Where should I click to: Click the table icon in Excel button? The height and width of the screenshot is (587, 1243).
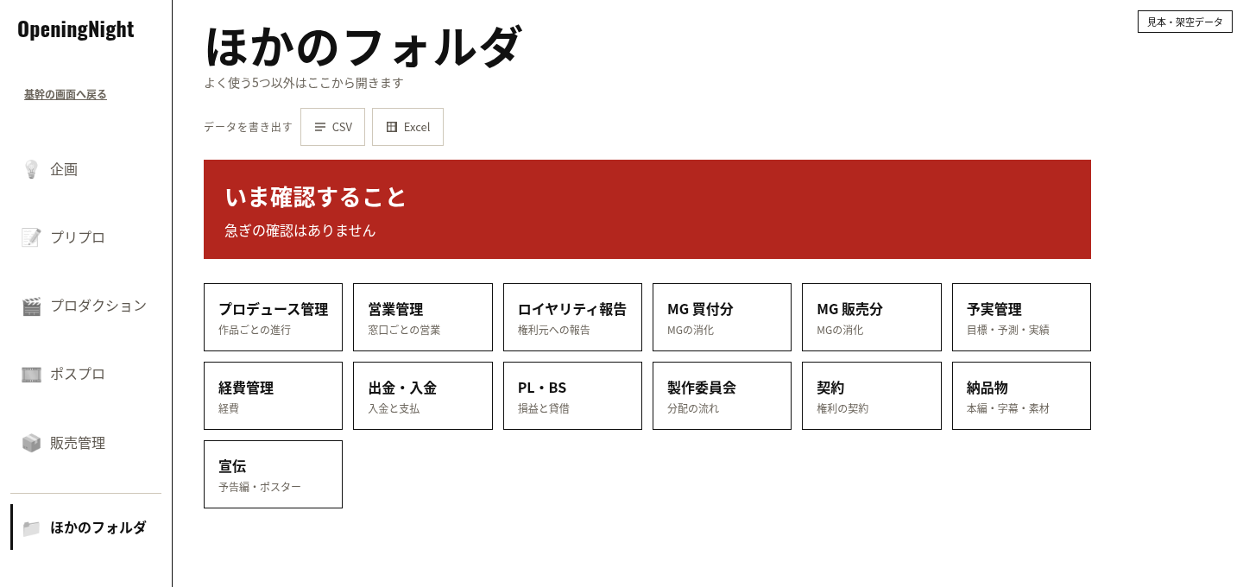pyautogui.click(x=392, y=127)
